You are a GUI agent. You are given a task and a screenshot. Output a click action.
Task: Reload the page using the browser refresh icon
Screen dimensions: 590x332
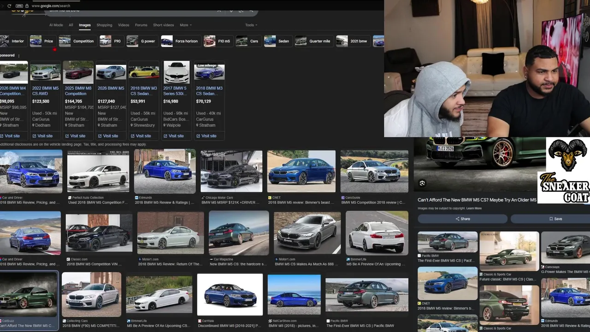pos(9,6)
